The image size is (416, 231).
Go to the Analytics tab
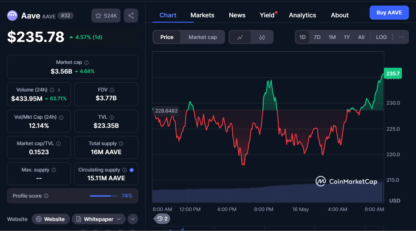303,15
